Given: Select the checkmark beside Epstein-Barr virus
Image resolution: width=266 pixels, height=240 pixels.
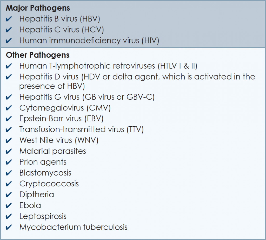Looking at the screenshot, I should coord(9,119).
